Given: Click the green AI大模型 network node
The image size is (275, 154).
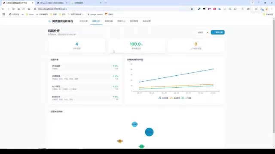Looking at the screenshot, I should click(141, 146).
